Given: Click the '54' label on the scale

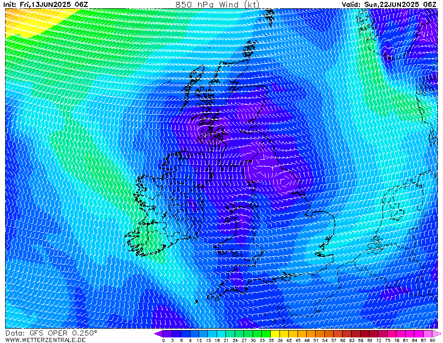Looking at the screenshot, I should click(325, 340).
